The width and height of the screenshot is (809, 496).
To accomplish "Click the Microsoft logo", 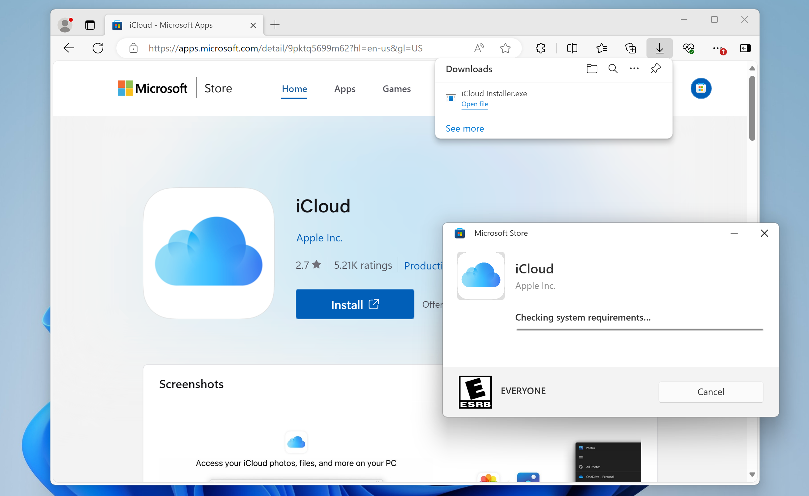I will pos(152,88).
